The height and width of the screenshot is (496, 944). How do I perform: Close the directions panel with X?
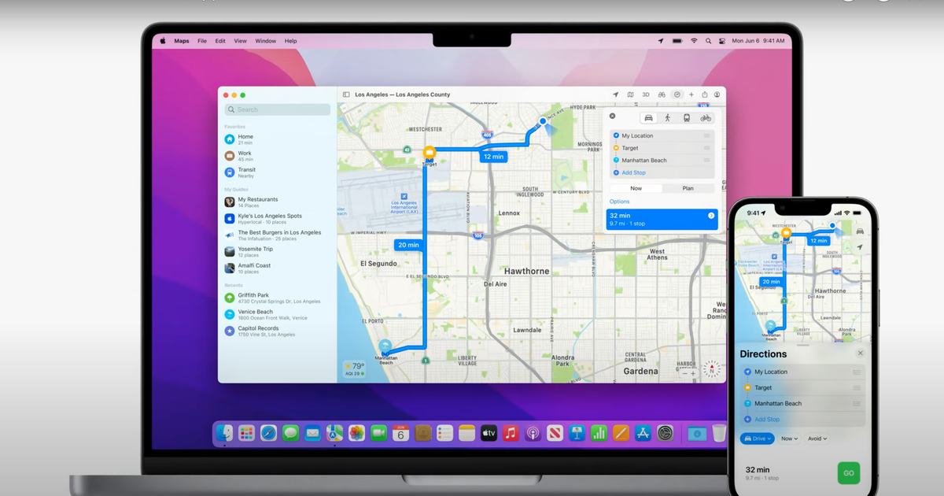pyautogui.click(x=613, y=116)
